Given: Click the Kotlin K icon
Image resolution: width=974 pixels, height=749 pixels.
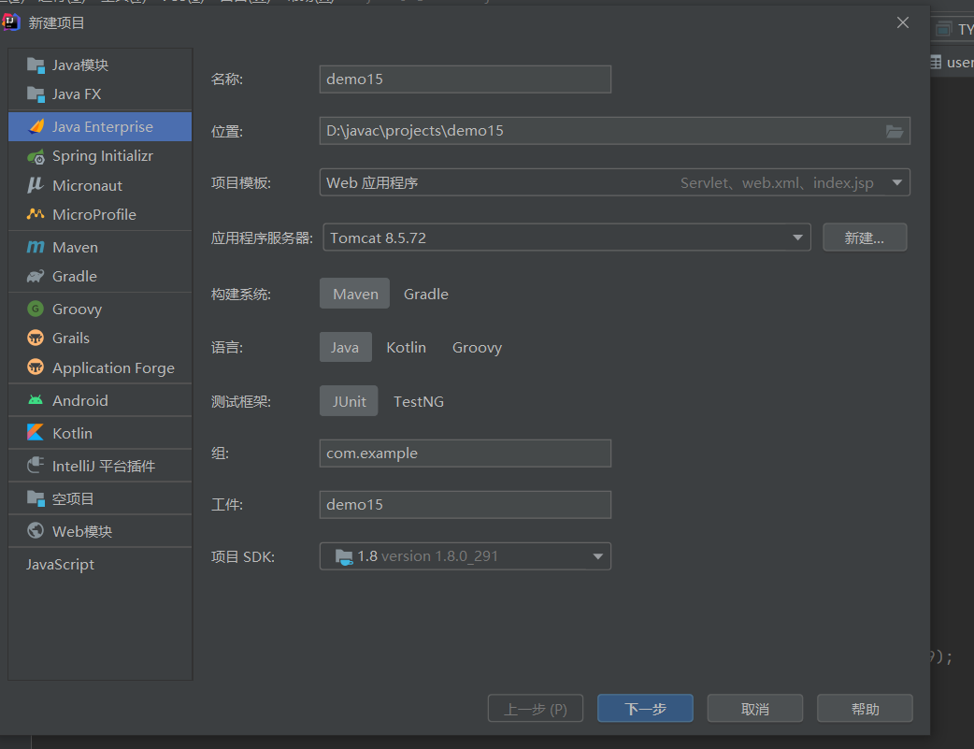Looking at the screenshot, I should point(36,433).
